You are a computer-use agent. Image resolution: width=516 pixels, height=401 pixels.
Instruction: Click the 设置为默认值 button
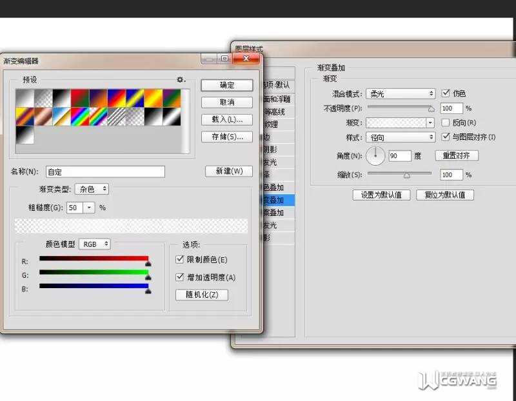(381, 195)
